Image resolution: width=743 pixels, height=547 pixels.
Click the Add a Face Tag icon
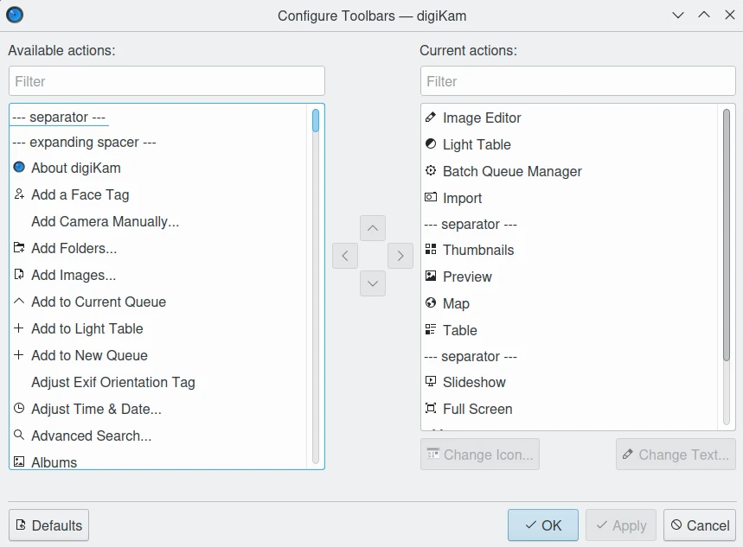click(19, 194)
